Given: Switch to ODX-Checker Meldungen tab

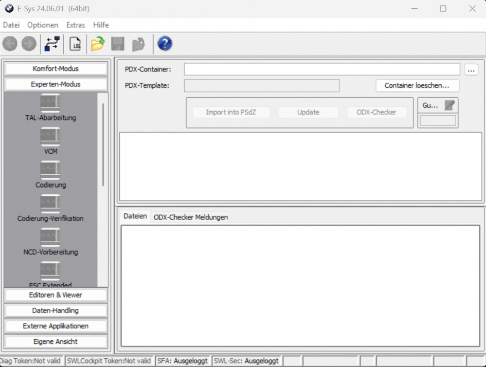Looking at the screenshot, I should click(190, 217).
